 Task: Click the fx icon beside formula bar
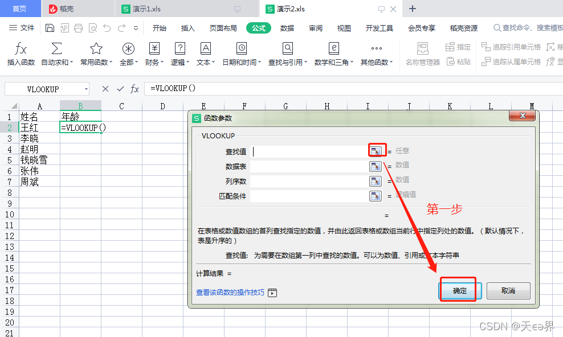point(134,89)
